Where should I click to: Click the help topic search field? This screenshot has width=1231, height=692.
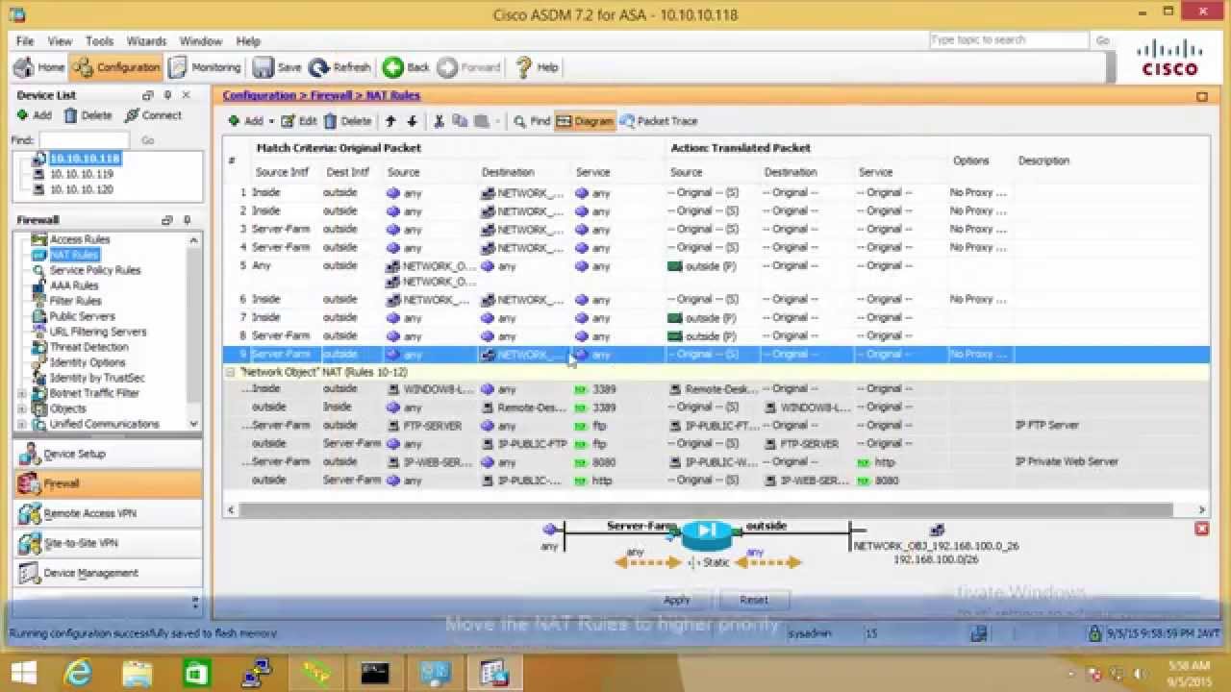pos(1008,40)
